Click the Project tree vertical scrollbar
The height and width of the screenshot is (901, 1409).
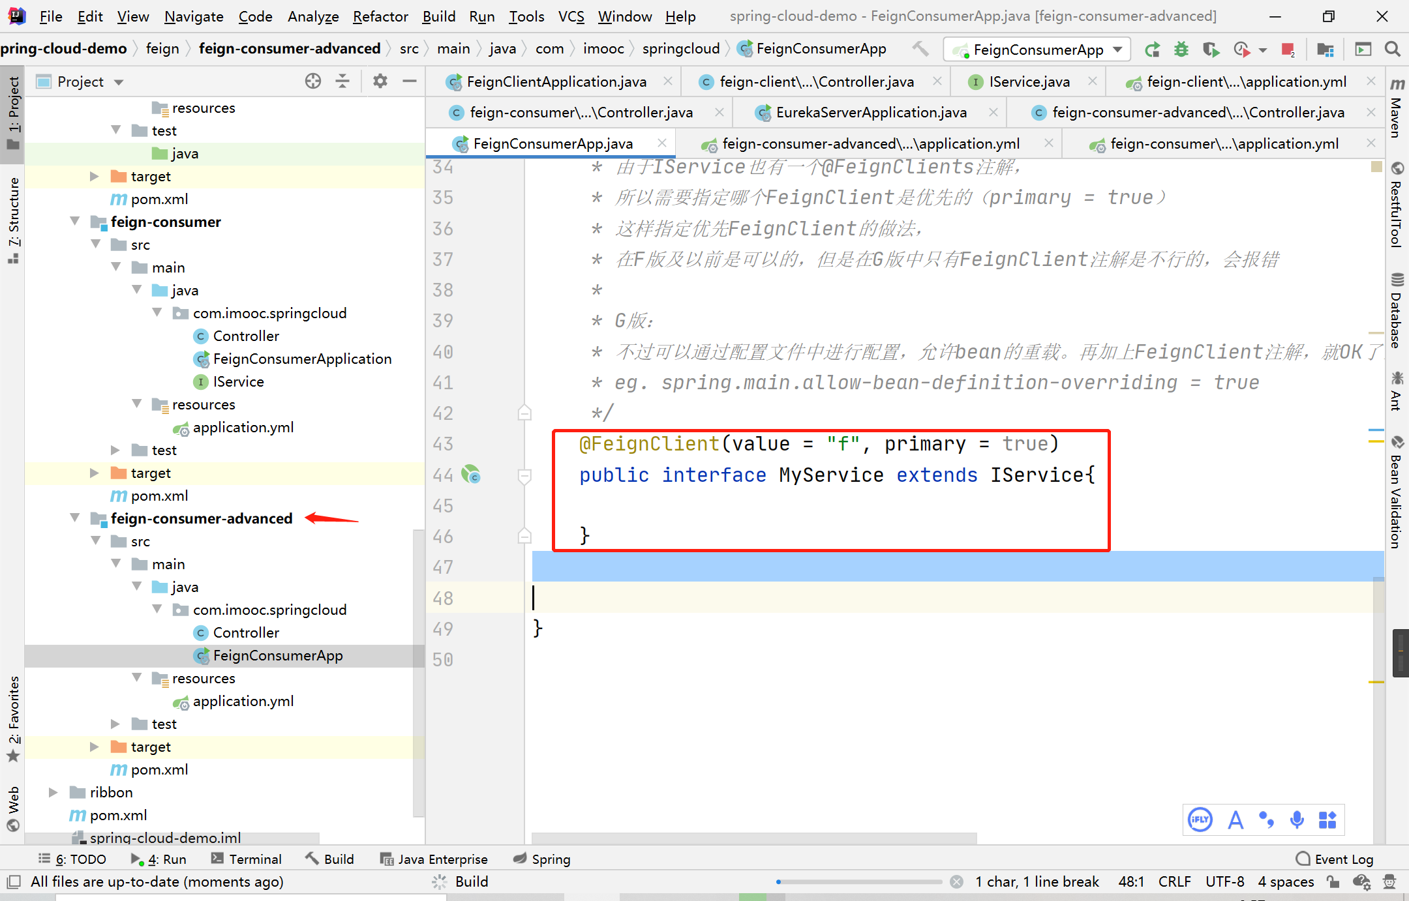tap(419, 672)
